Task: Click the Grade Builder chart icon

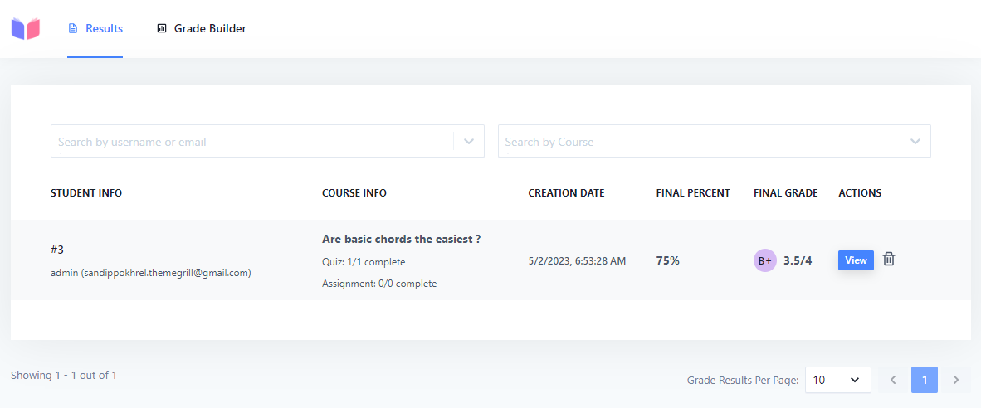Action: click(x=161, y=29)
